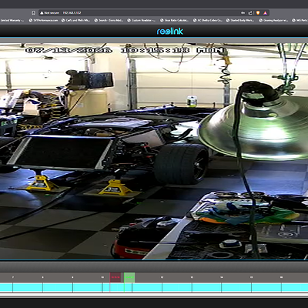Viewport: 308px width, 308px height.
Task: Click the red playback time marker on timeline
Action: click(115, 277)
